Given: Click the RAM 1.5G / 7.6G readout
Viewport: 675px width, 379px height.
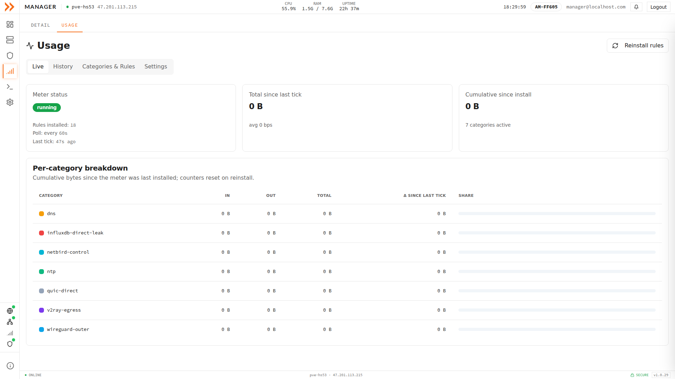Looking at the screenshot, I should 317,7.
